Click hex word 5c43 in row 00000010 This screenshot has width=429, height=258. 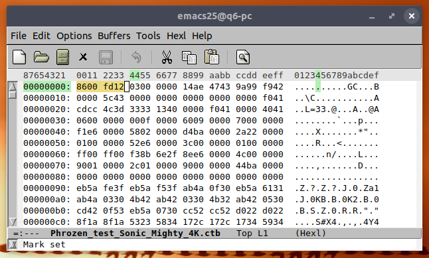pyautogui.click(x=114, y=98)
